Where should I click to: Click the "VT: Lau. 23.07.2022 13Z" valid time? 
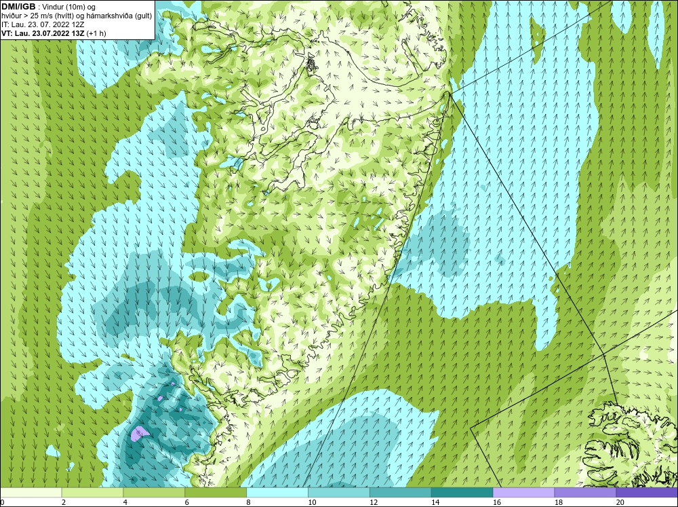(x=43, y=33)
